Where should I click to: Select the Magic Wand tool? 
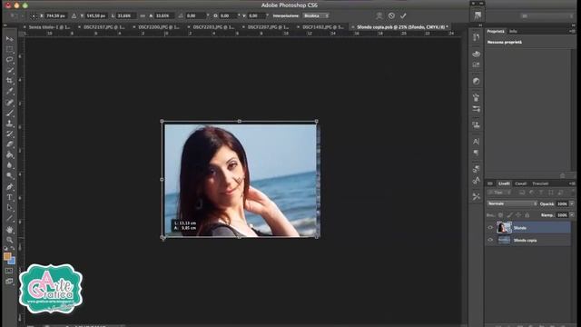point(10,70)
